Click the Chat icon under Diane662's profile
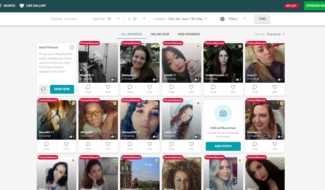Image resolution: width=325 pixels, height=190 pixels. click(47, 144)
